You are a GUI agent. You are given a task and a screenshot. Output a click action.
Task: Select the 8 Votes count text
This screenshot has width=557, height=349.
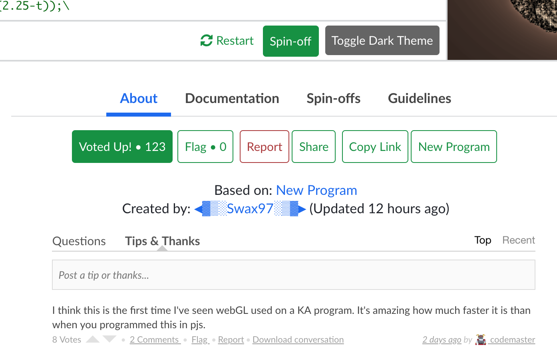67,339
